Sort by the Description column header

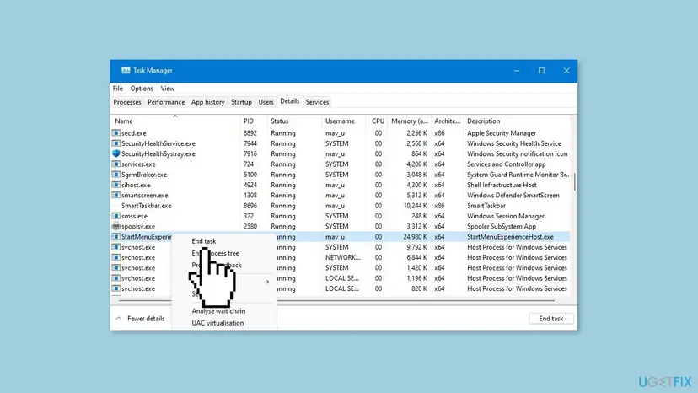point(483,121)
